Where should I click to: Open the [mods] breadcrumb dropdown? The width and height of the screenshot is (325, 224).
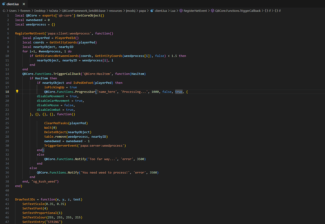(x=130, y=10)
